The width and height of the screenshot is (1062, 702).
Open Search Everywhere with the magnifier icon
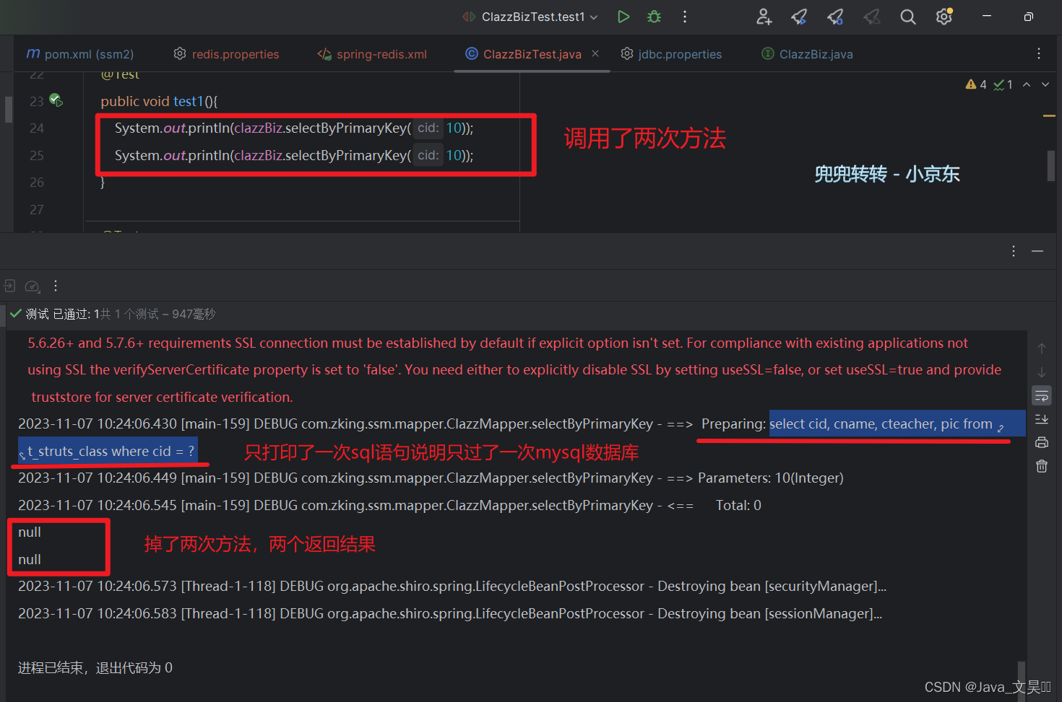click(907, 16)
